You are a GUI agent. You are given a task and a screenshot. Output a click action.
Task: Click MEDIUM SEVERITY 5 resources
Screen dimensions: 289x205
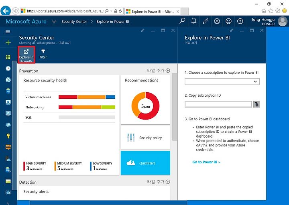[x=68, y=166]
